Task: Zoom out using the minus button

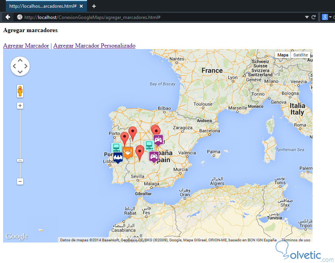Action: coord(20,181)
